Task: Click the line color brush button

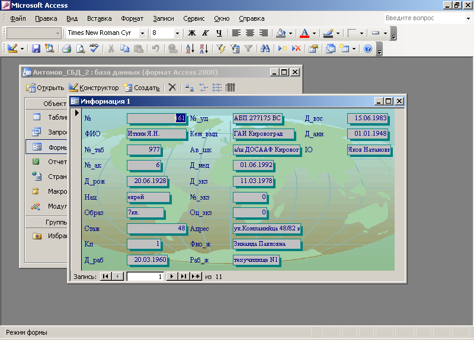Action: pyautogui.click(x=328, y=33)
